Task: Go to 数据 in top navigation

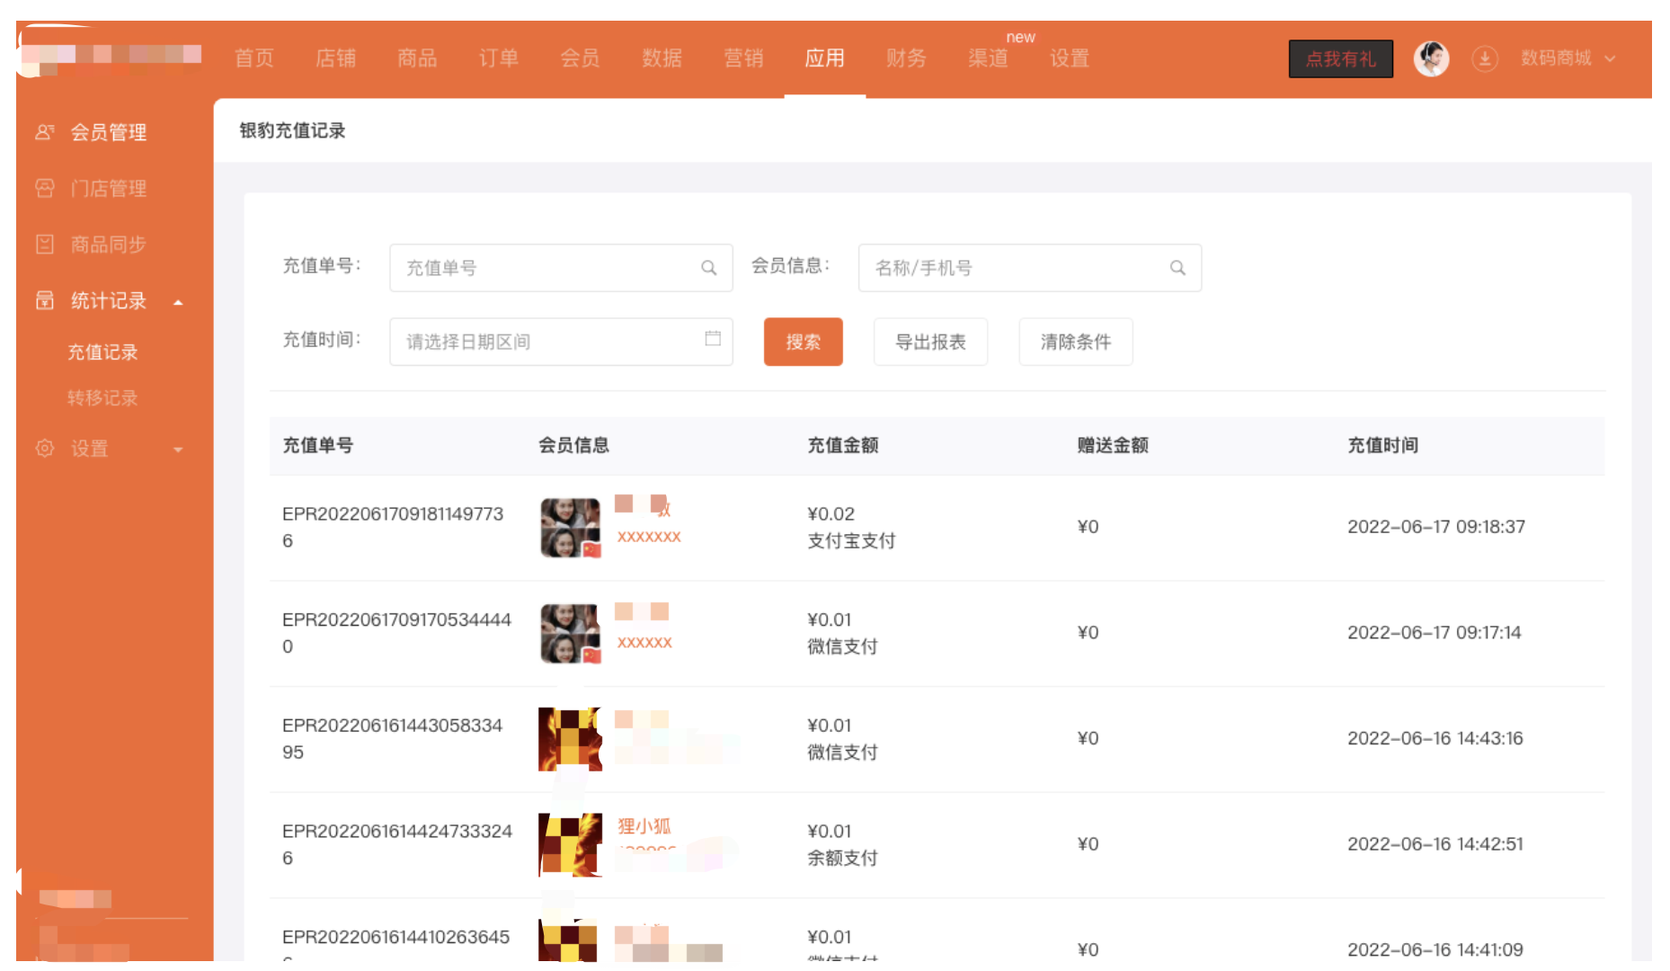Action: click(x=662, y=58)
